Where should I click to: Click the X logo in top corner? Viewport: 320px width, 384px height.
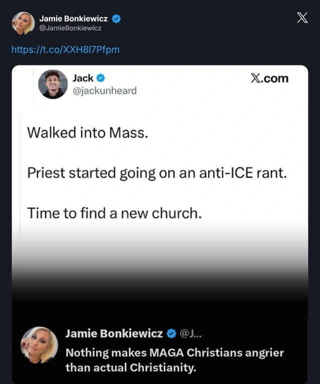tap(302, 18)
